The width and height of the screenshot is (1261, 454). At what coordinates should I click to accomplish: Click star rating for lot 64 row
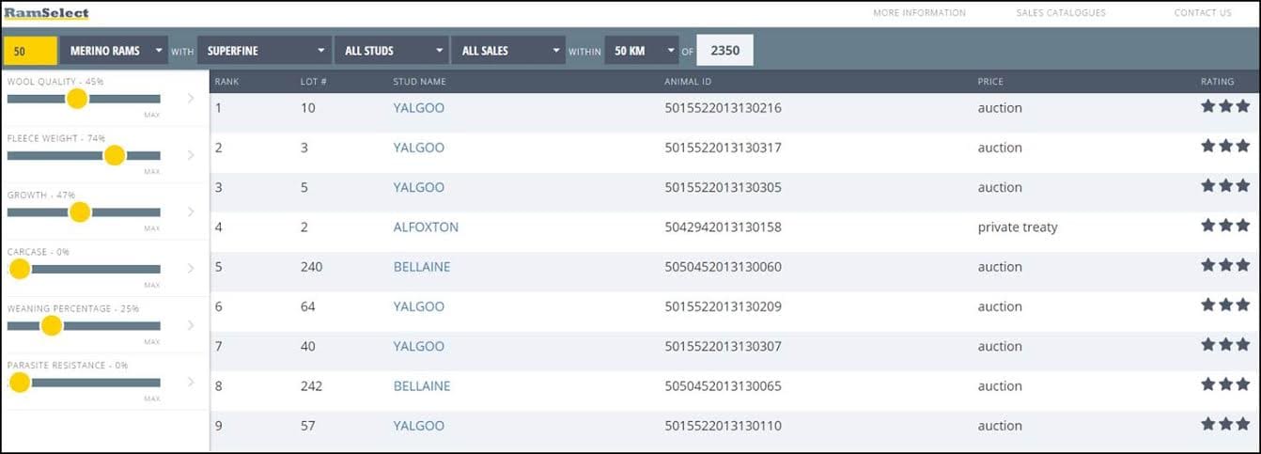[1225, 305]
